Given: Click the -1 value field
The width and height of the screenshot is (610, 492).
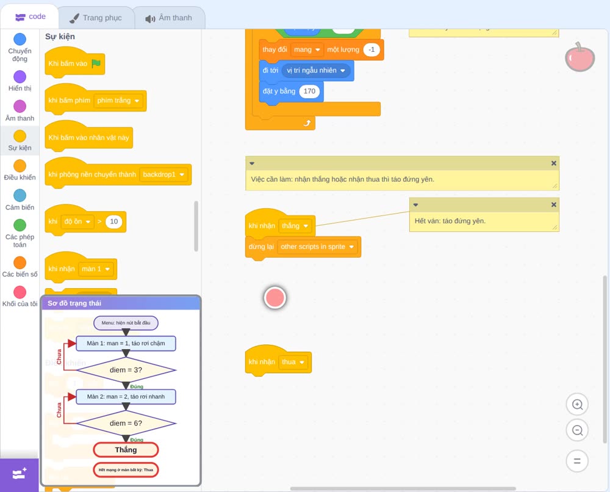Looking at the screenshot, I should tap(371, 50).
